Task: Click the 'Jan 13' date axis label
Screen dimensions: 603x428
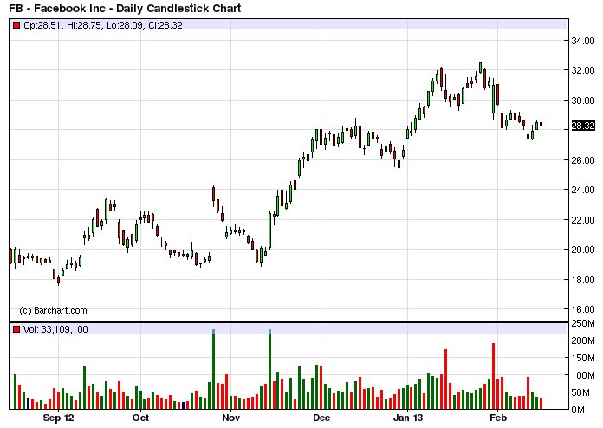Action: [408, 418]
